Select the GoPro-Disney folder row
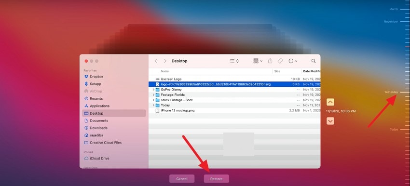The height and width of the screenshot is (186, 410). (234, 89)
